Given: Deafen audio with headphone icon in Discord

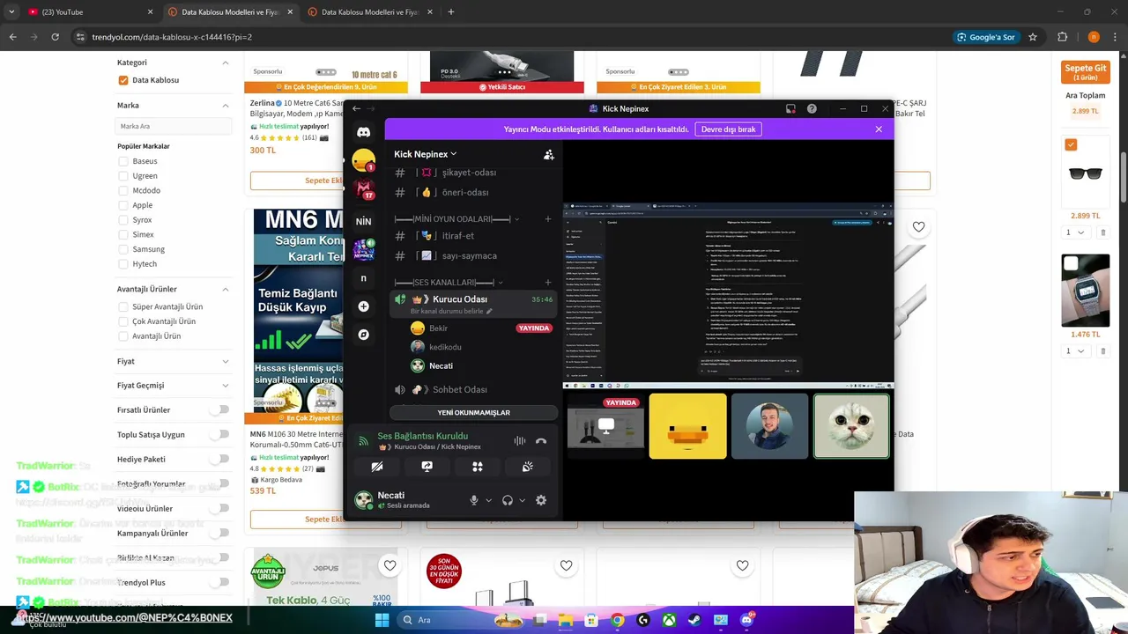Looking at the screenshot, I should [508, 500].
